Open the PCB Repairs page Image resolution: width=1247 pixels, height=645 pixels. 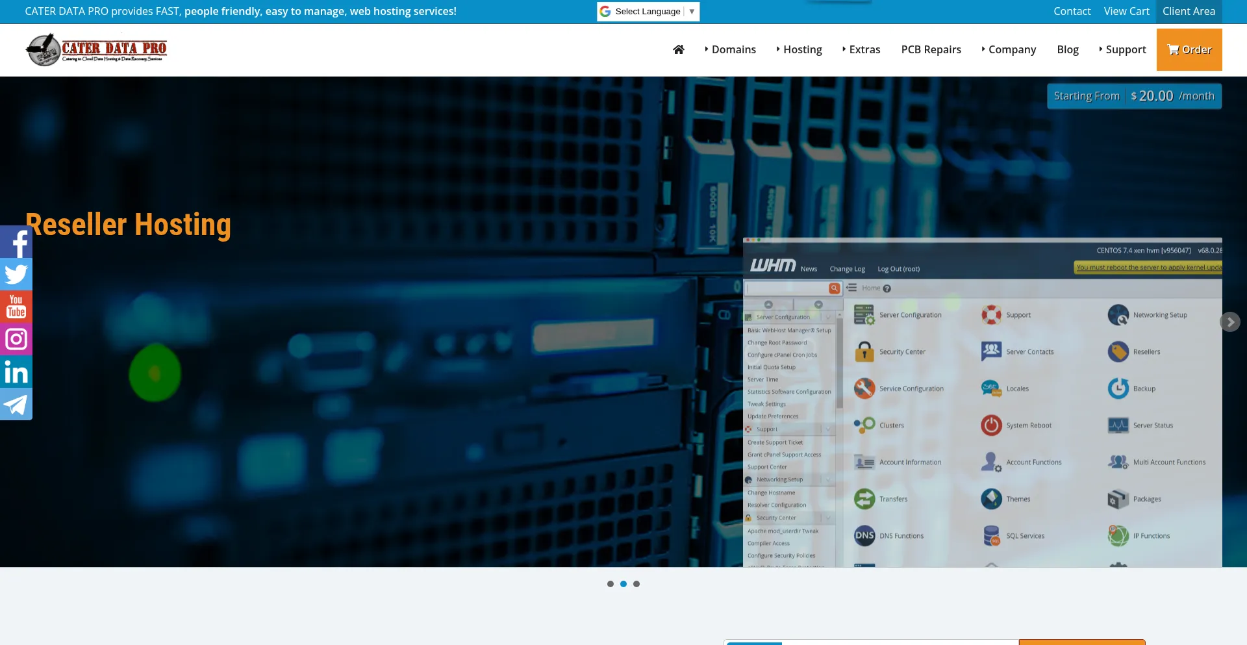tap(931, 49)
